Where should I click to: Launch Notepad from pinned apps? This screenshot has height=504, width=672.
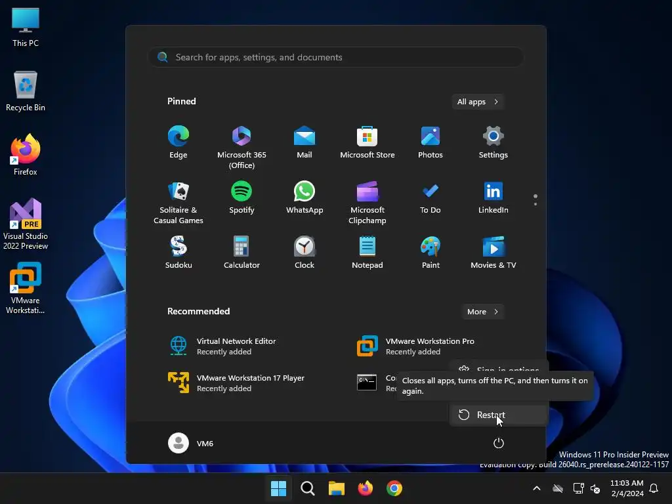coord(367,253)
